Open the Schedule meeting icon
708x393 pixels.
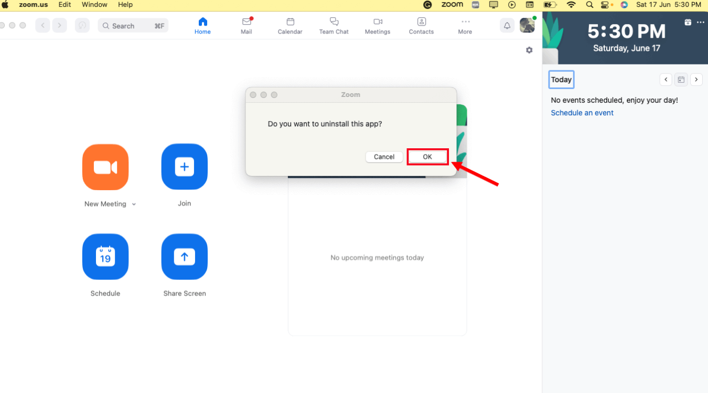[105, 257]
